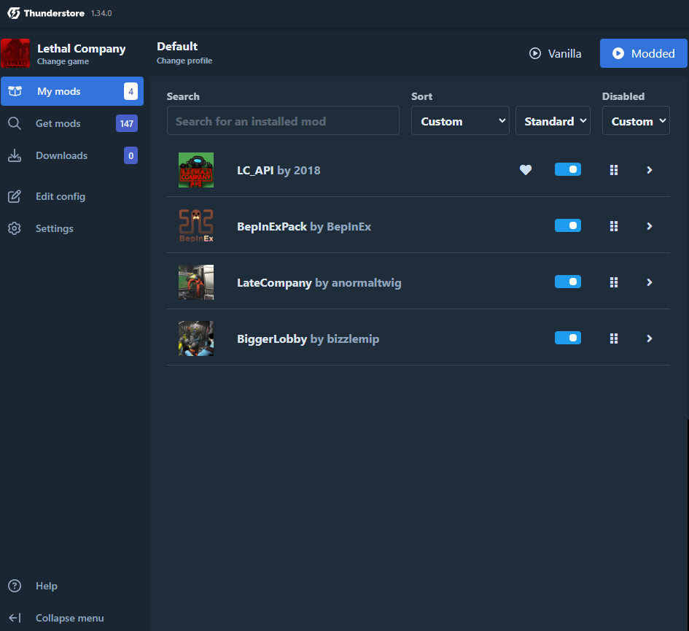Click the BepInExPack drag handle grid icon
Image resolution: width=689 pixels, height=631 pixels.
614,226
